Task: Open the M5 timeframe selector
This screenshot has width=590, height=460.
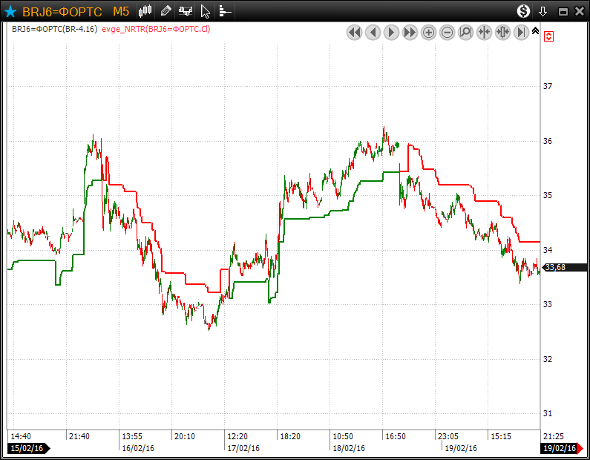Action: [x=121, y=11]
